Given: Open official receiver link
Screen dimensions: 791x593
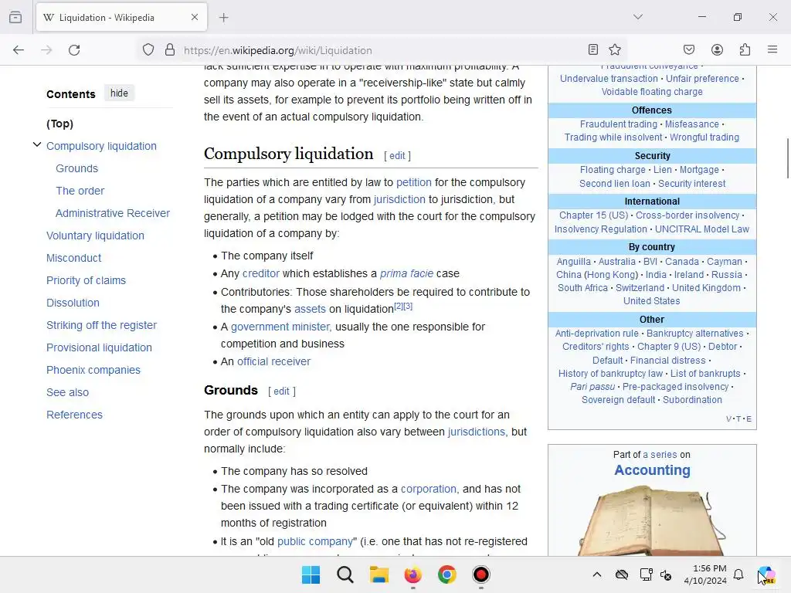Looking at the screenshot, I should [274, 361].
